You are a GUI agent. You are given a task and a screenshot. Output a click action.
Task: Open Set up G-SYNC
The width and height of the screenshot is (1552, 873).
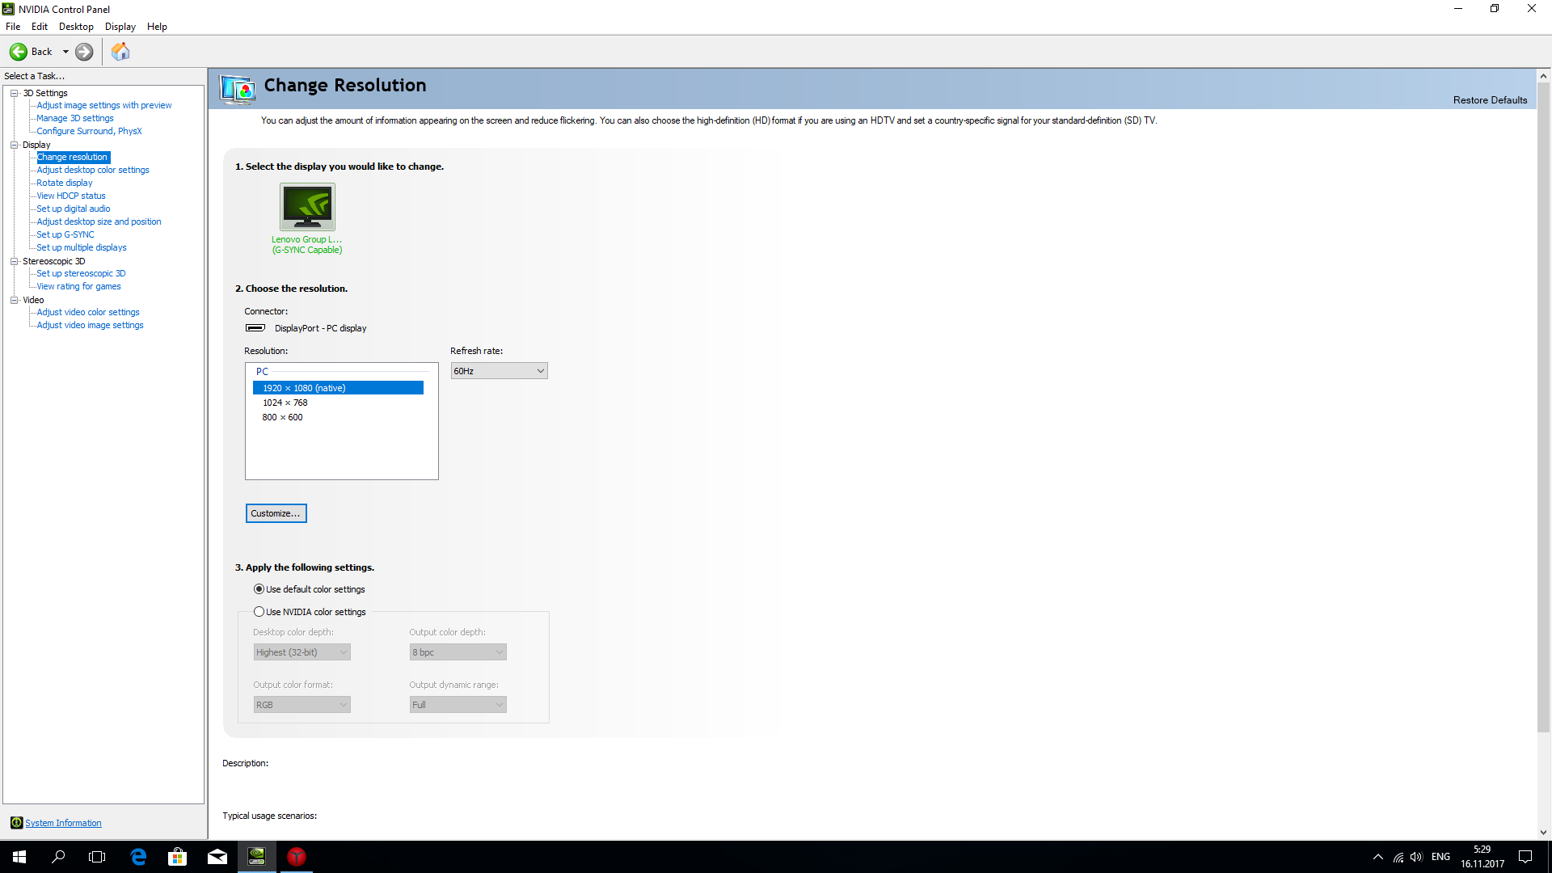[x=65, y=234]
